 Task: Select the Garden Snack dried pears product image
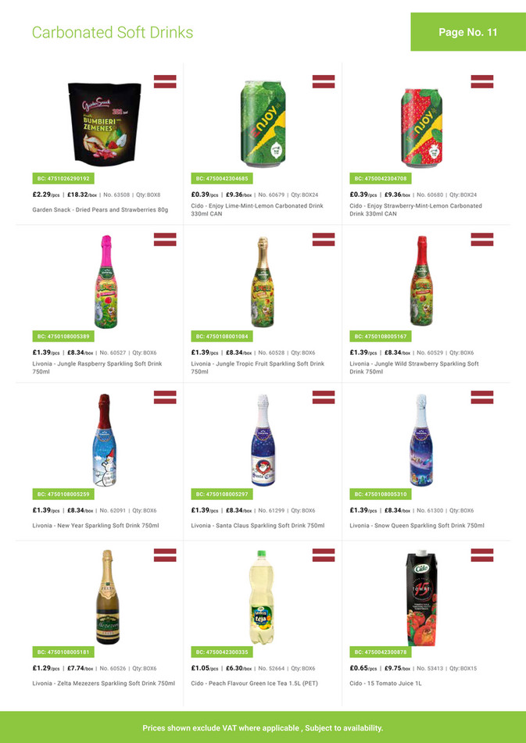104,122
